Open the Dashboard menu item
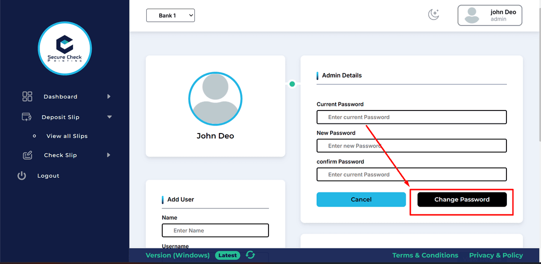Viewport: 541px width, 264px height. pyautogui.click(x=61, y=96)
